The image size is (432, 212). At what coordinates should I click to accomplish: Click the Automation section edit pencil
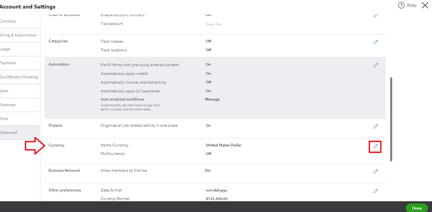pyautogui.click(x=375, y=65)
